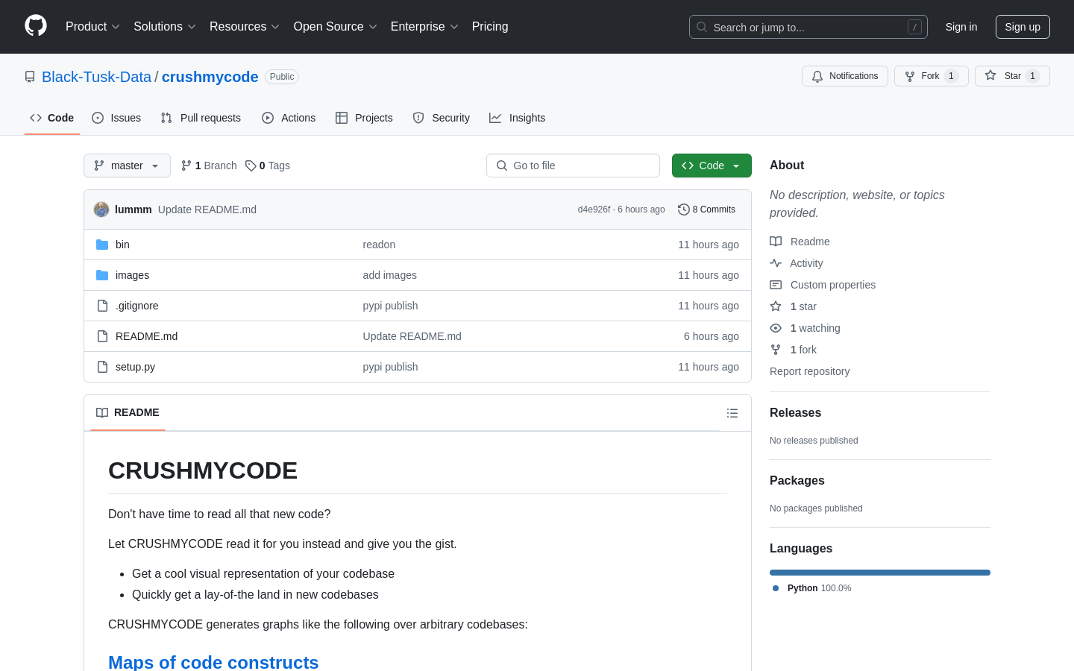
Task: Open the README outline list icon
Action: coord(732,413)
